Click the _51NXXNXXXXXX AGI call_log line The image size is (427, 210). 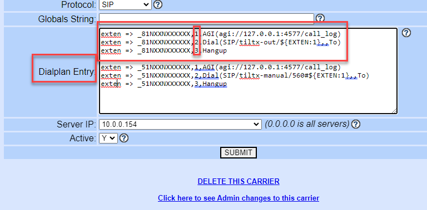pyautogui.click(x=221, y=67)
